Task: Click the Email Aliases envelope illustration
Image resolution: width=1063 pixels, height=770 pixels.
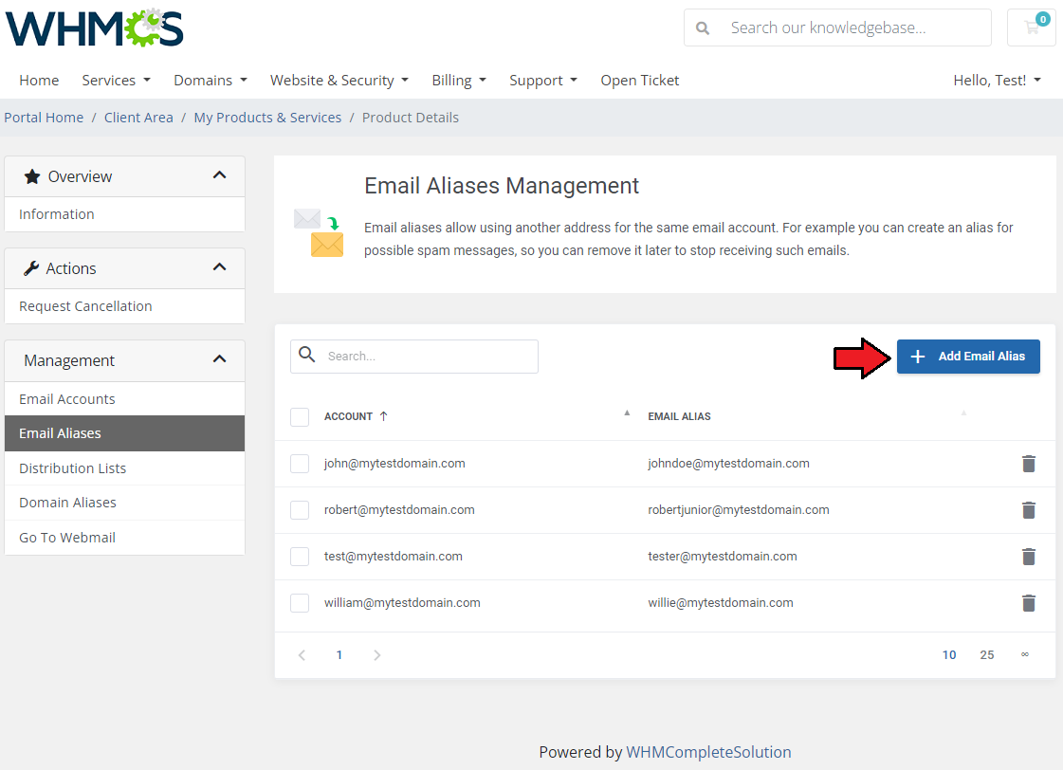Action: pos(319,233)
